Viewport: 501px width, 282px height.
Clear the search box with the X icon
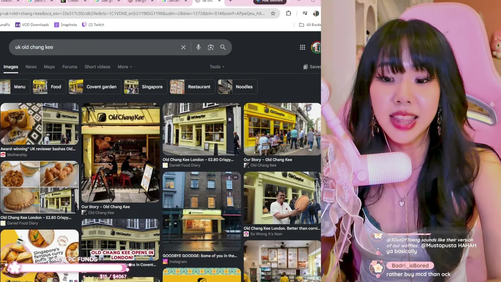183,47
